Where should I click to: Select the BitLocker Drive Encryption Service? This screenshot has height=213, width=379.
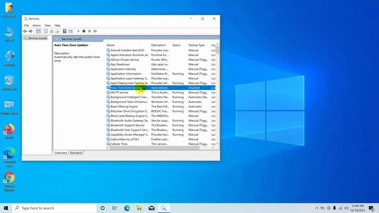tap(160, 111)
